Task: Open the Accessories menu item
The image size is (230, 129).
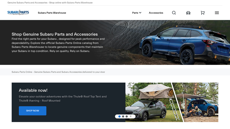Action: click(156, 13)
